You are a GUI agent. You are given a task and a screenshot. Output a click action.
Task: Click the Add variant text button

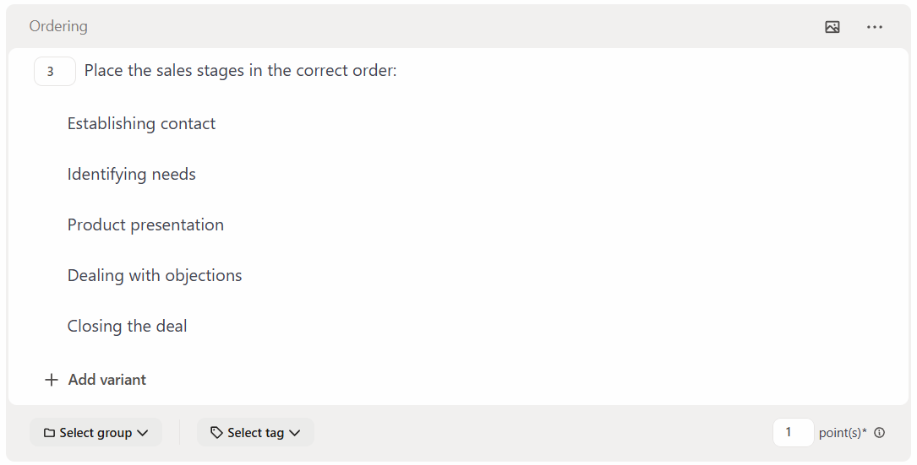pos(107,380)
